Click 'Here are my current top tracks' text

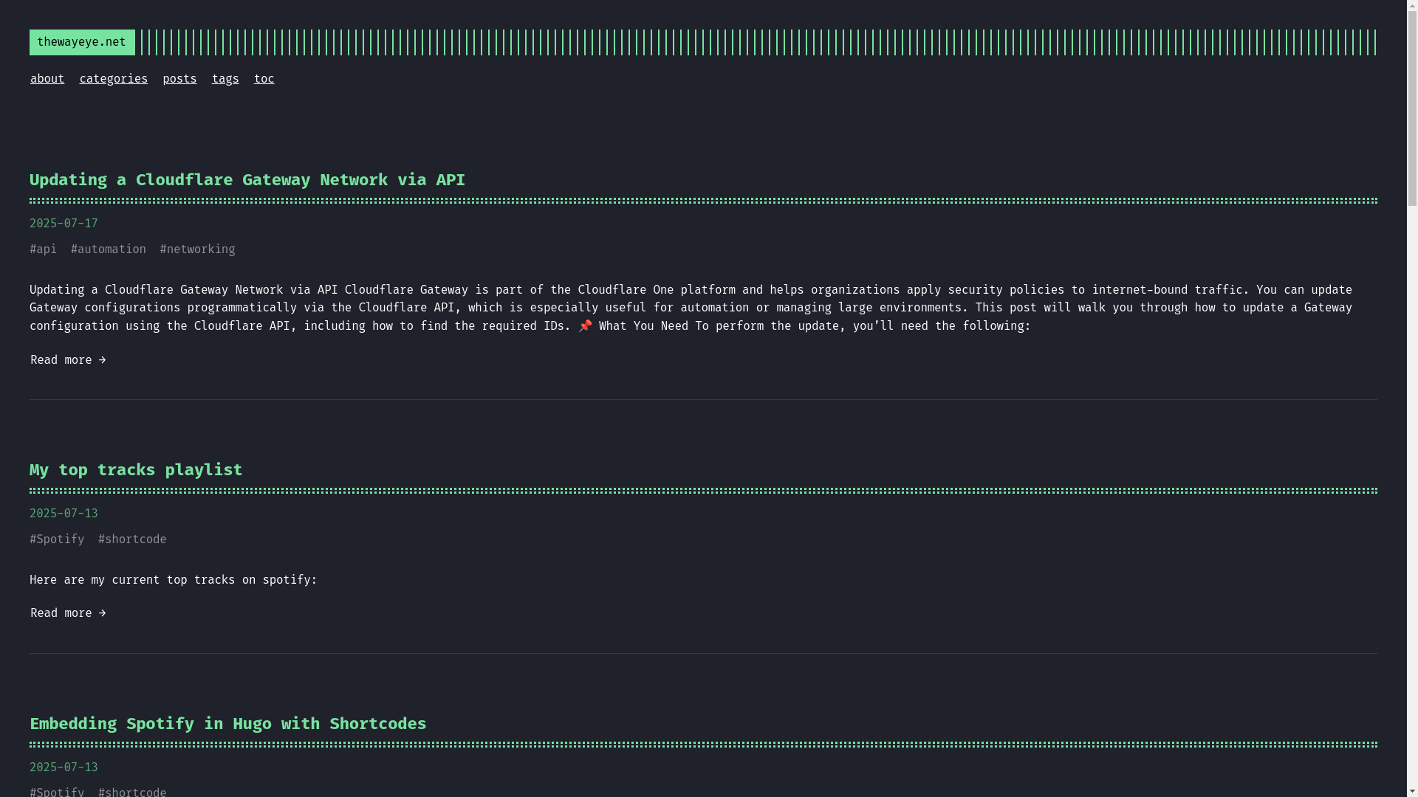[174, 580]
